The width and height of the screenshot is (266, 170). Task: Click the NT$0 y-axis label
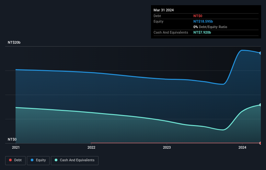12,139
